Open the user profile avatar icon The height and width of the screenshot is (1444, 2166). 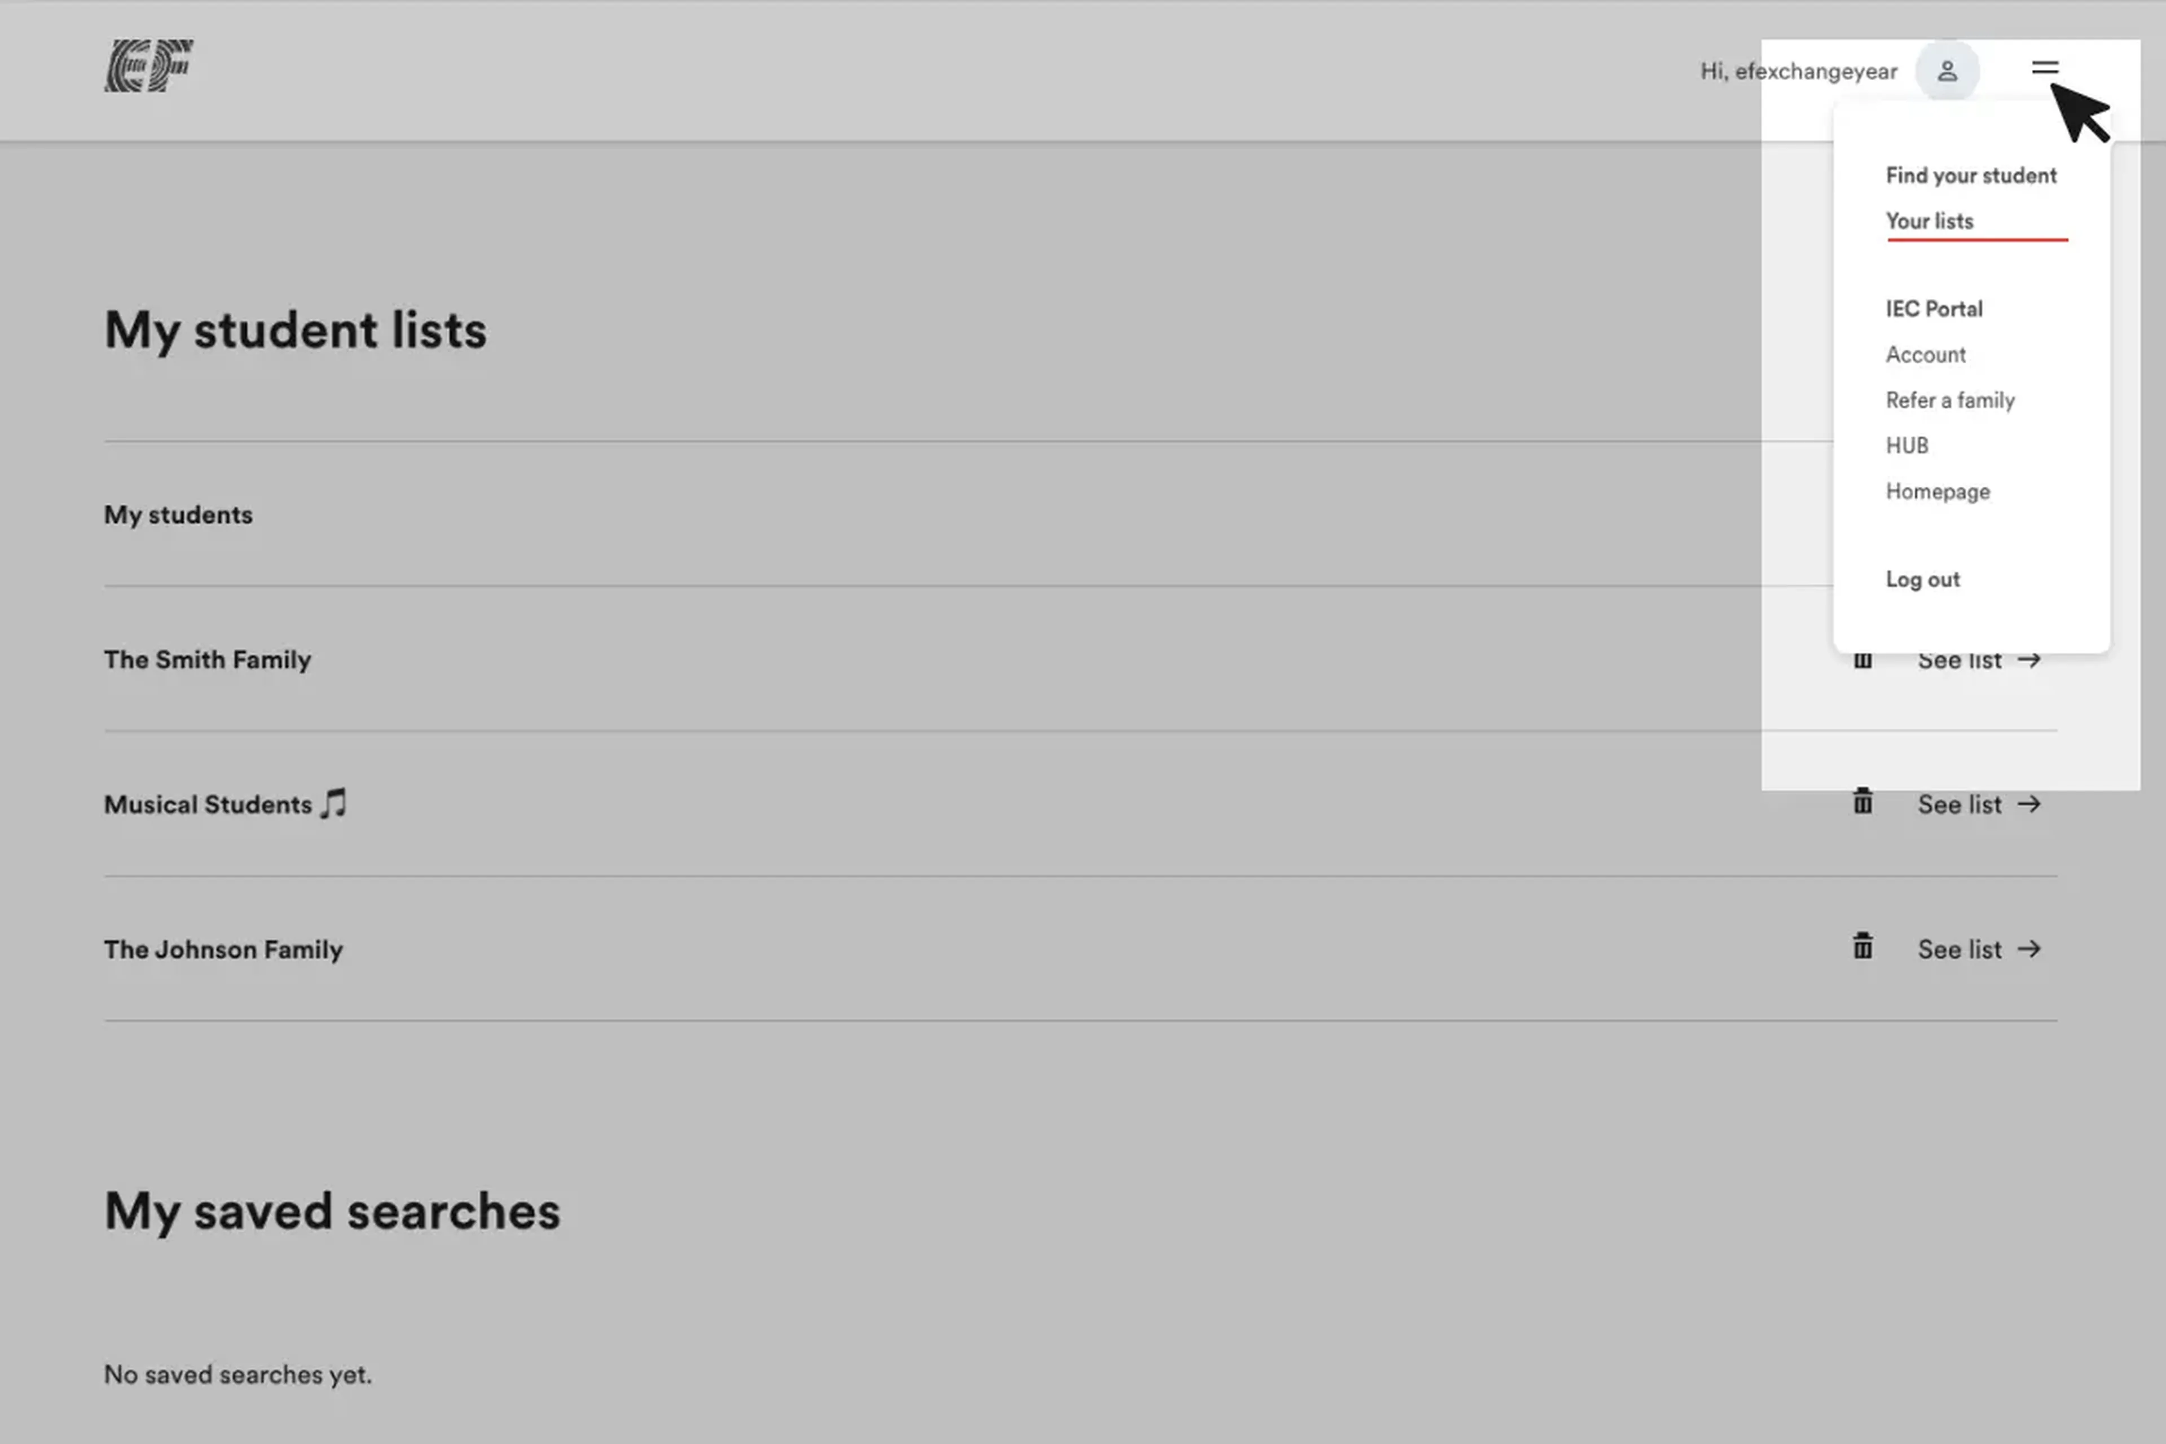click(x=1947, y=71)
